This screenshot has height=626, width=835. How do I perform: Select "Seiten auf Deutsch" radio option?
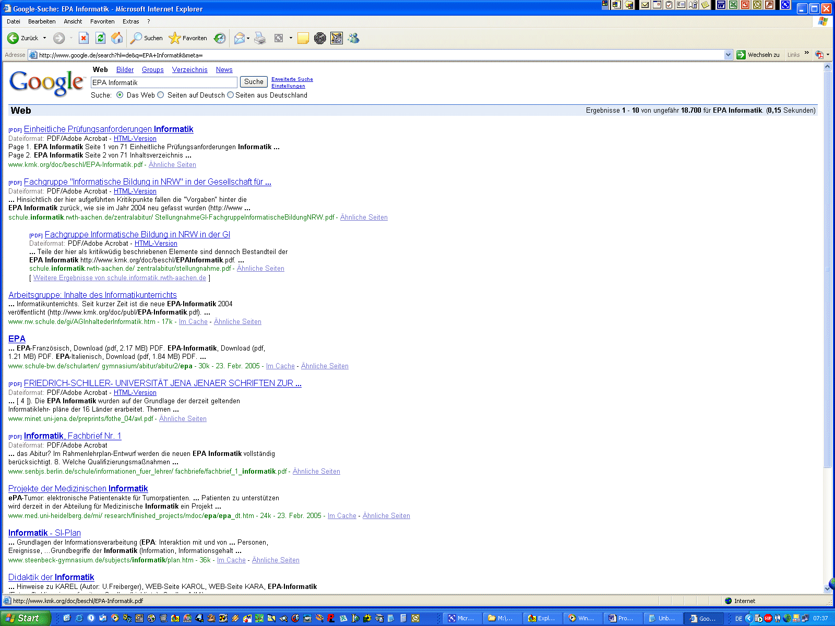point(161,95)
